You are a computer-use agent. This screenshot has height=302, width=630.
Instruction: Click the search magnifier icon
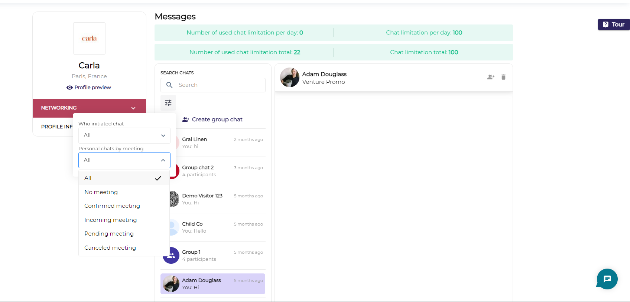coord(169,85)
